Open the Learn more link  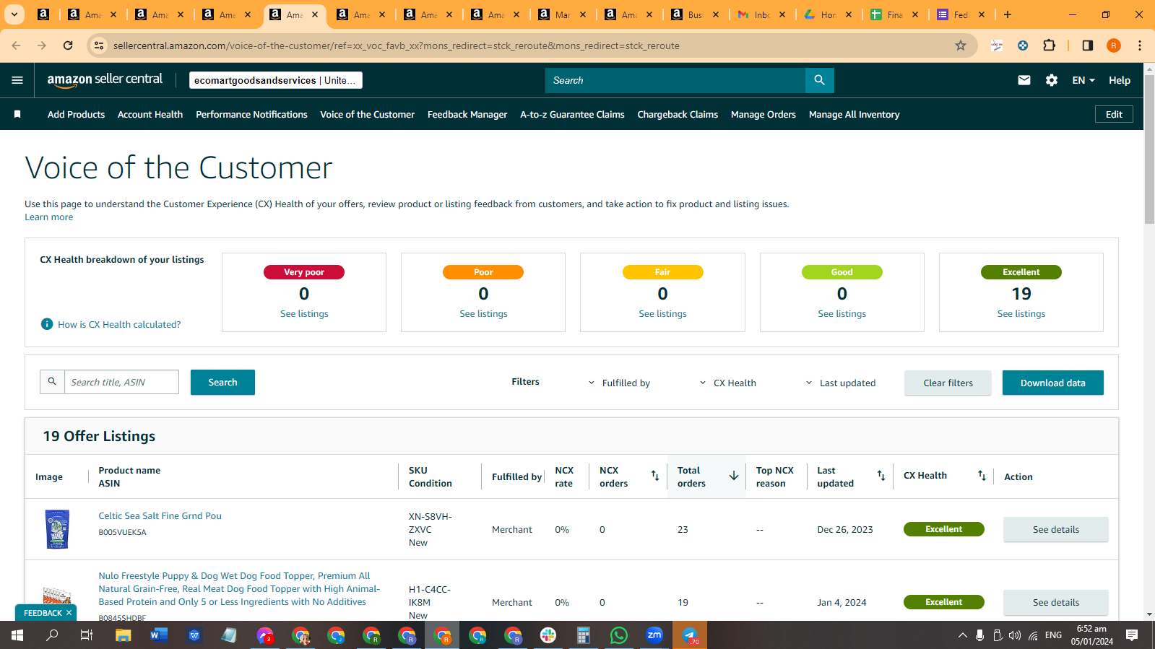pos(49,217)
